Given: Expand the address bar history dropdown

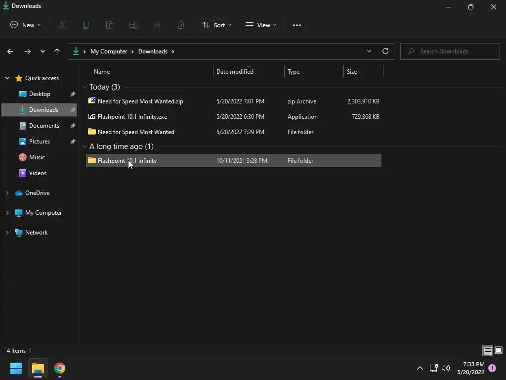Looking at the screenshot, I should pos(369,51).
